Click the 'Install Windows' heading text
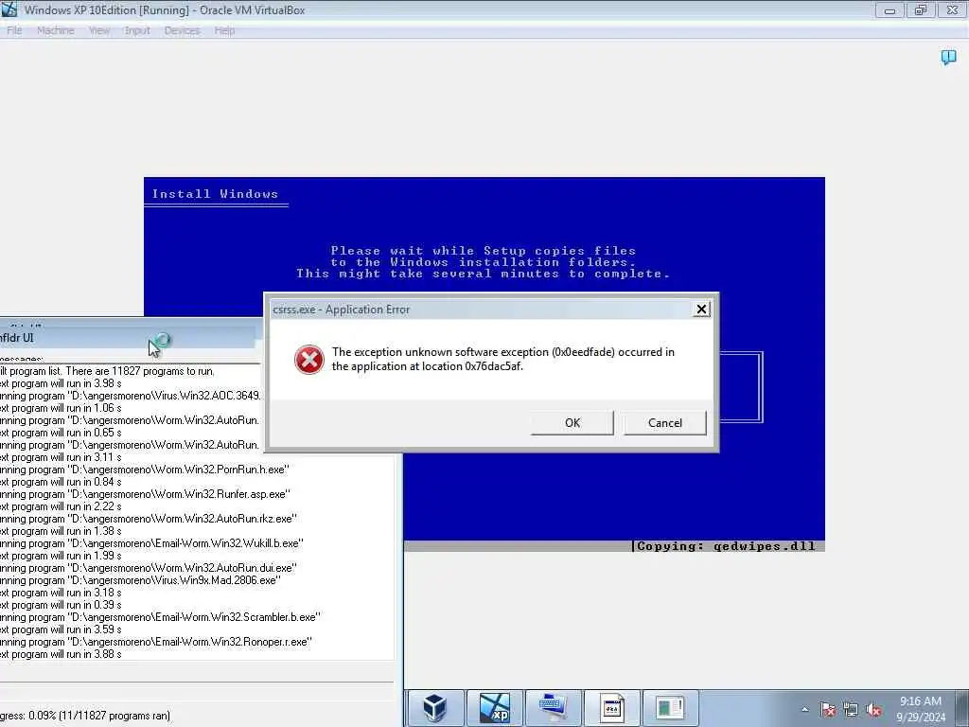The width and height of the screenshot is (969, 727). [x=215, y=193]
